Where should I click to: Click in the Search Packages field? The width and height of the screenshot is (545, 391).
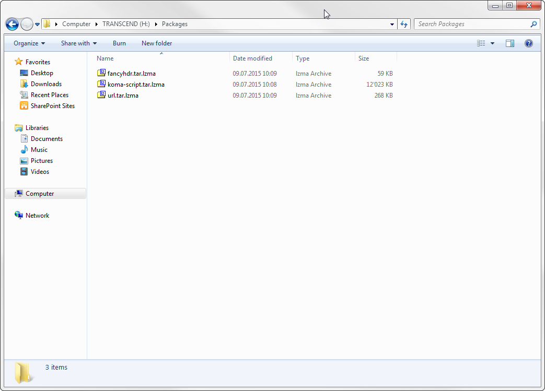pyautogui.click(x=470, y=24)
